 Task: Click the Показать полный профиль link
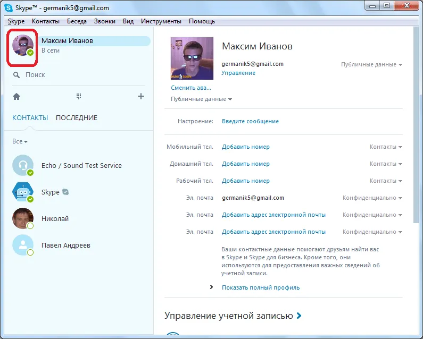click(x=261, y=287)
